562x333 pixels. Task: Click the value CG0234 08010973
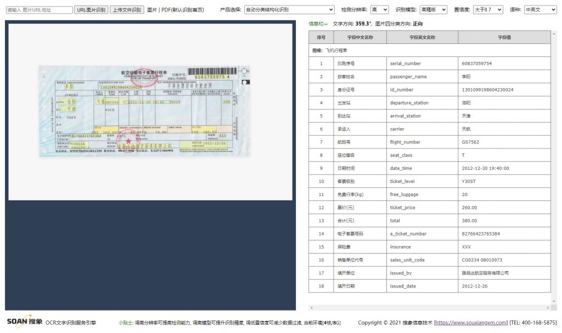pos(482,260)
